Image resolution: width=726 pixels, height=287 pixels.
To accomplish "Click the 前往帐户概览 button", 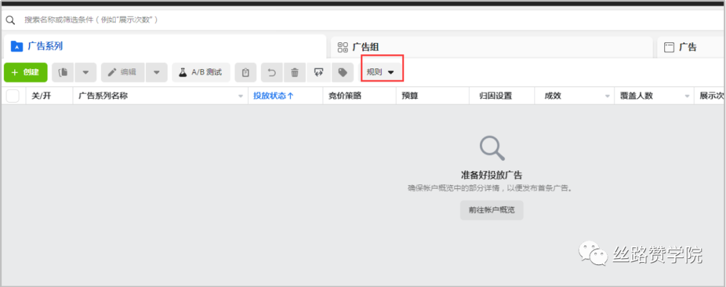I will 491,211.
